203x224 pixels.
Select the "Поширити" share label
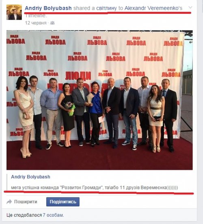coord(26,202)
